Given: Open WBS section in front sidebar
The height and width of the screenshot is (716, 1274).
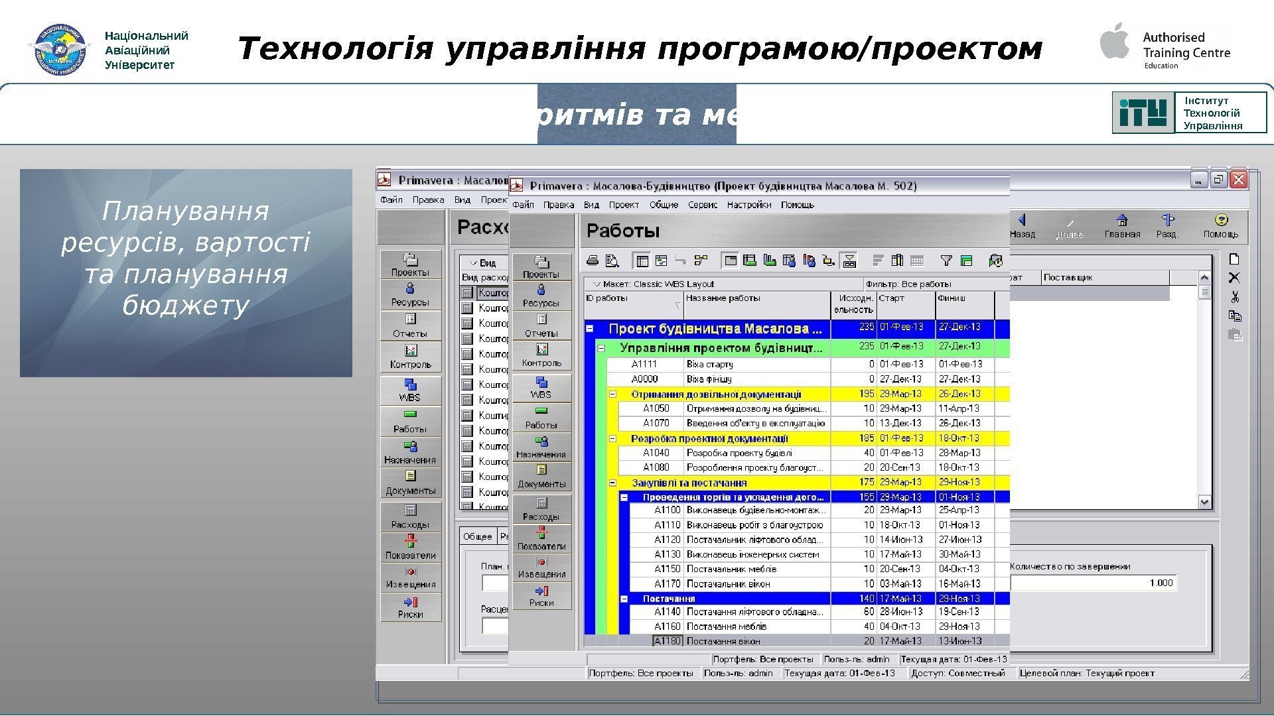Looking at the screenshot, I should point(541,387).
